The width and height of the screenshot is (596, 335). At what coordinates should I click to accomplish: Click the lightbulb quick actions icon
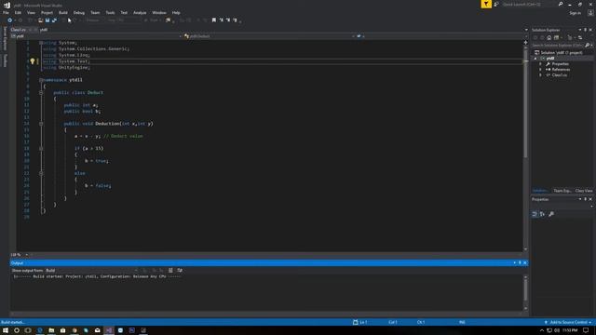tap(33, 61)
